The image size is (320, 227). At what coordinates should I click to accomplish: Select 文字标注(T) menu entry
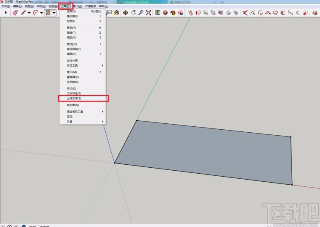[83, 93]
